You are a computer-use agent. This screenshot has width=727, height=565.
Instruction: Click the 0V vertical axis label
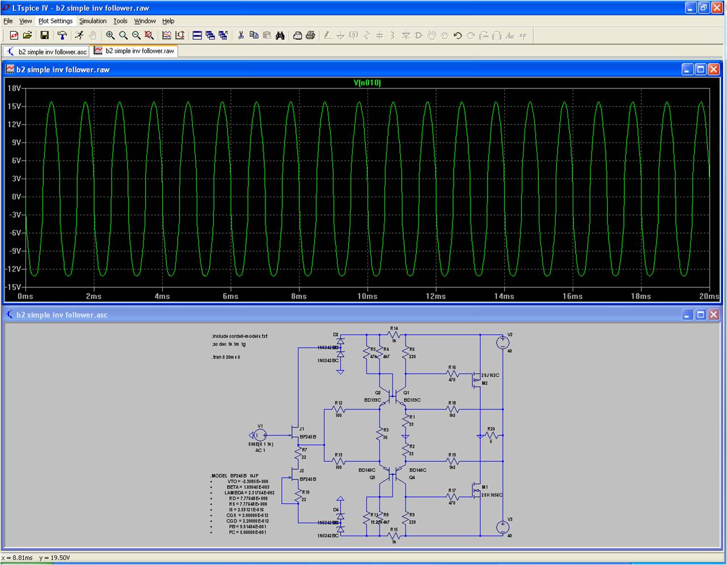[16, 197]
